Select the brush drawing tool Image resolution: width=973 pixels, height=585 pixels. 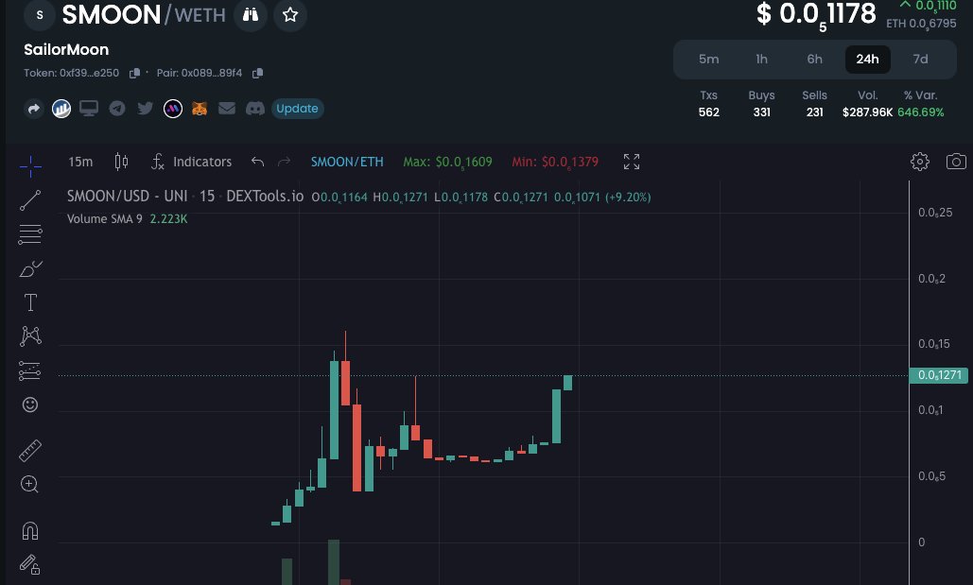tap(30, 268)
